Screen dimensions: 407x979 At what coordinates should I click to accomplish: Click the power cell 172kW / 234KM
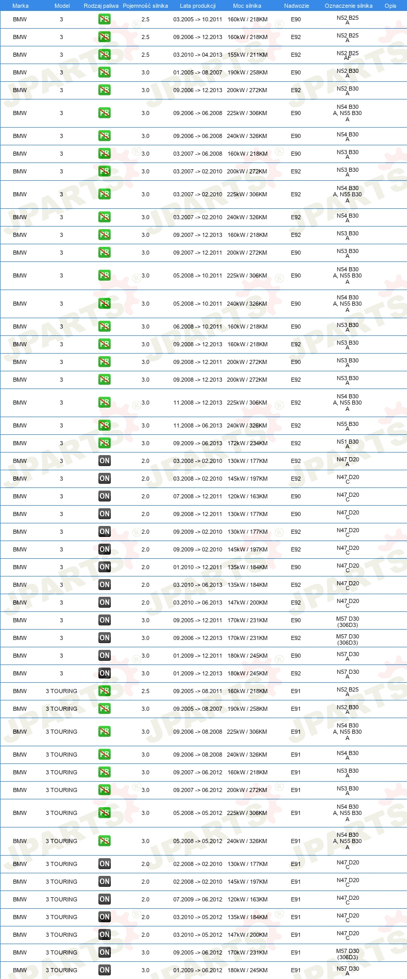point(247,443)
